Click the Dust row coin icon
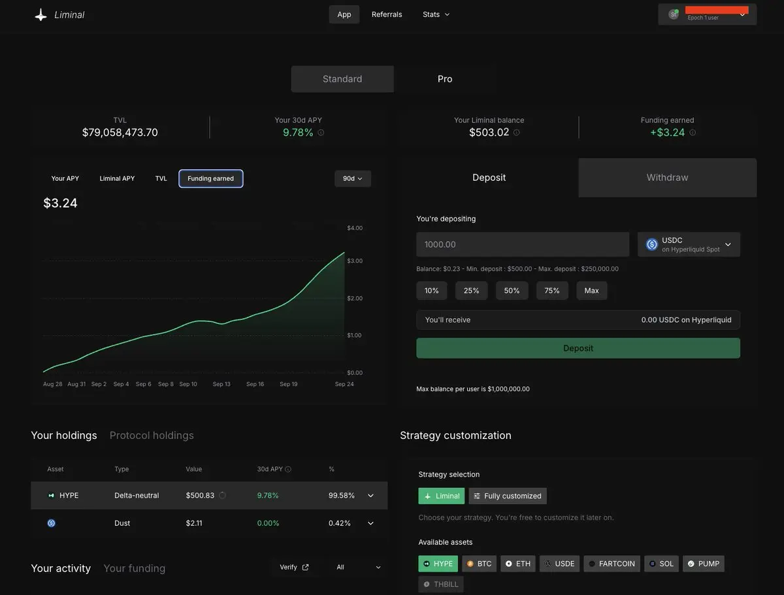Screen dimensions: 784x595 pos(51,523)
